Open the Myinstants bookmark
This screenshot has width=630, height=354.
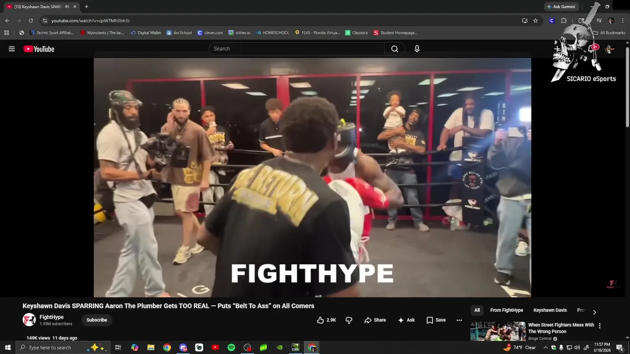pyautogui.click(x=102, y=33)
